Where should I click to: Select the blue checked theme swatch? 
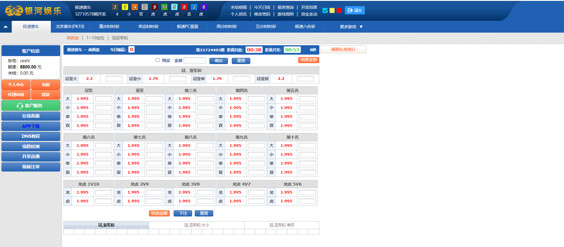[x=325, y=11]
